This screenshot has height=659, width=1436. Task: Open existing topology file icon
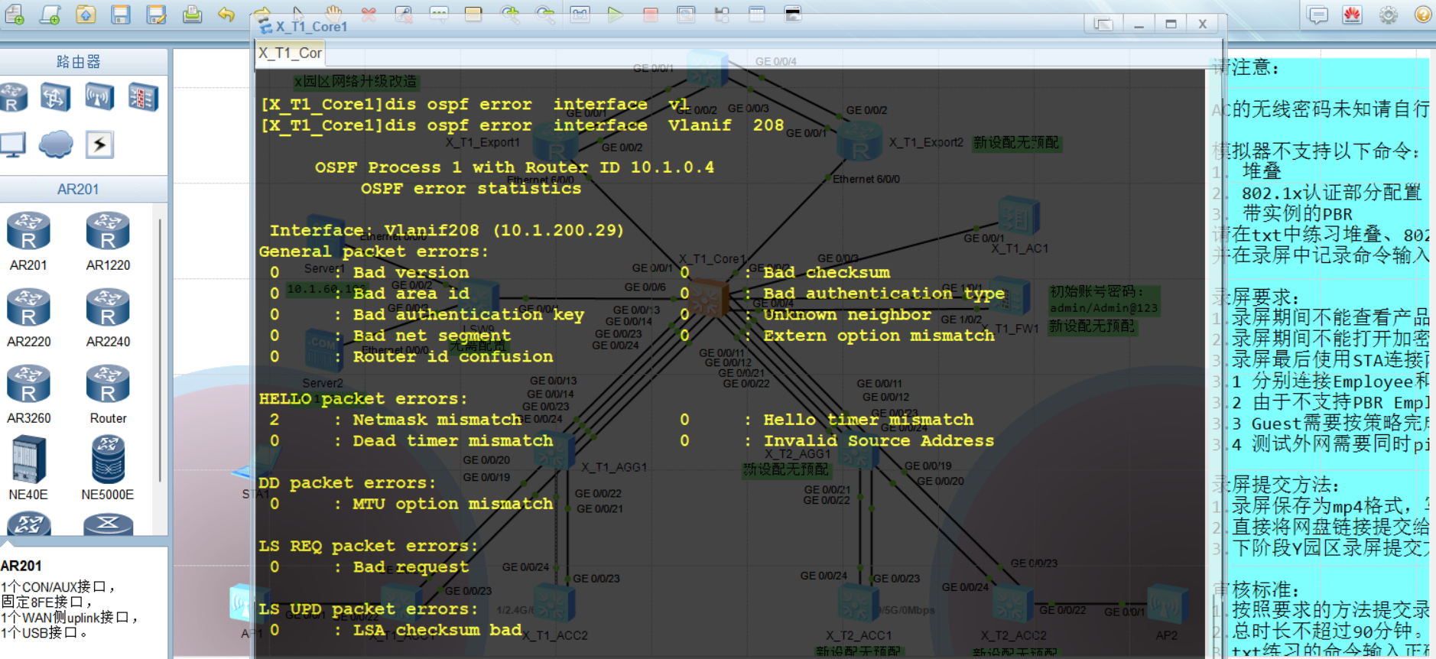(86, 13)
